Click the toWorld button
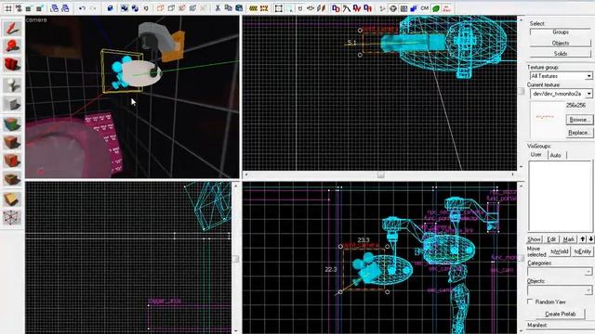Viewport: 595px width, 334px height. point(560,251)
